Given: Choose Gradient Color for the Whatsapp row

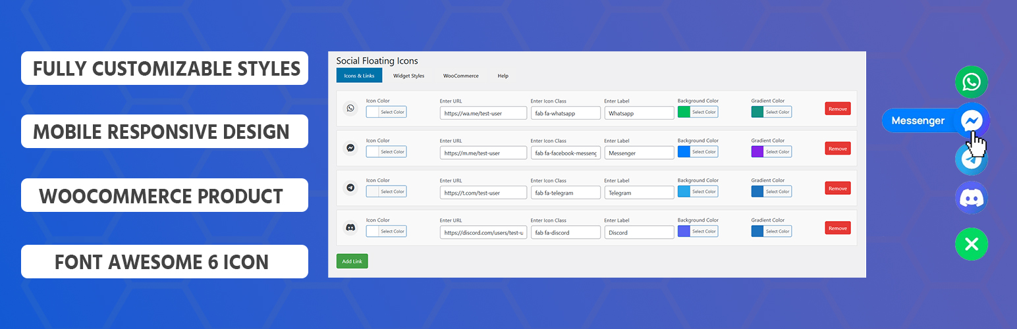Looking at the screenshot, I should [771, 112].
